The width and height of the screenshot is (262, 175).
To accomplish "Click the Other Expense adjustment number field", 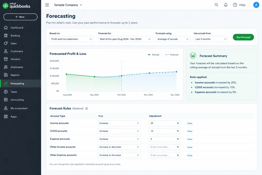I will [165, 155].
